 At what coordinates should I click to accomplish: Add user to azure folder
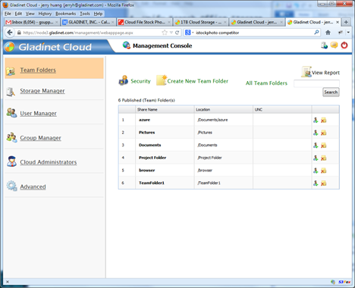click(316, 120)
